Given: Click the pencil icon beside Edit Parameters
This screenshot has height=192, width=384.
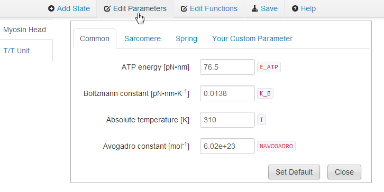Looking at the screenshot, I should [107, 9].
